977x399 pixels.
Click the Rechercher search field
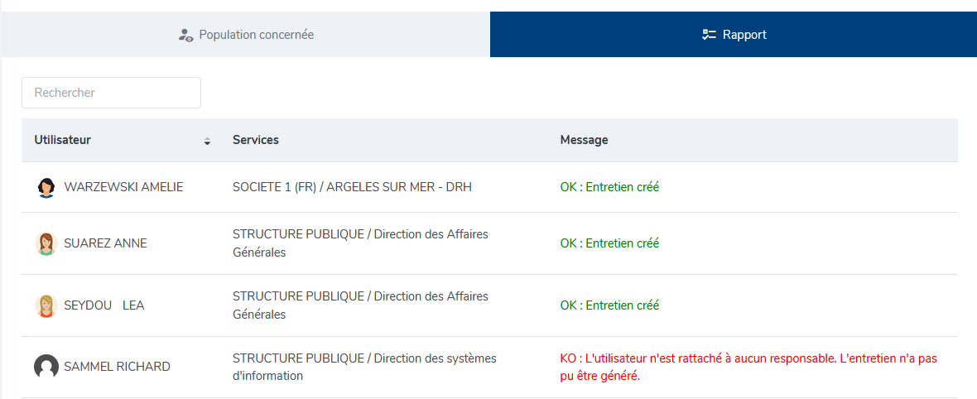(112, 93)
